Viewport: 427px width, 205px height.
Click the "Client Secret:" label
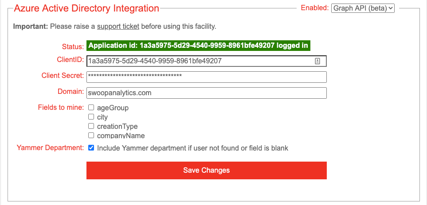tap(63, 76)
